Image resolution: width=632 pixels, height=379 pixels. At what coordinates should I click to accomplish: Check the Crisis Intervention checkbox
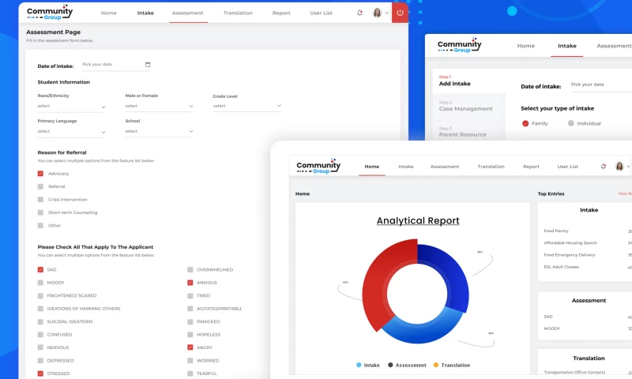[x=40, y=200]
